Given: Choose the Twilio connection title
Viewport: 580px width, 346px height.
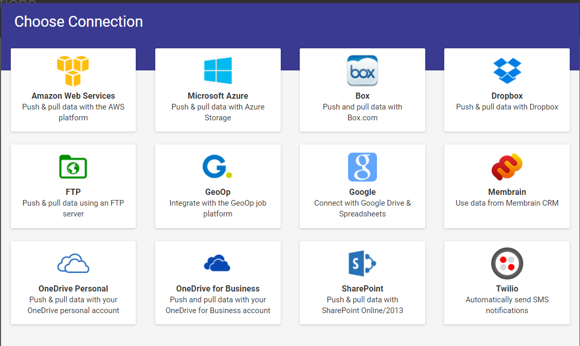Looking at the screenshot, I should 507,288.
